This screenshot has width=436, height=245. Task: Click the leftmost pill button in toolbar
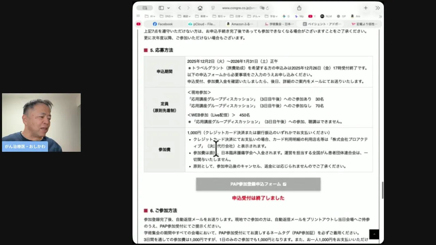point(145,8)
